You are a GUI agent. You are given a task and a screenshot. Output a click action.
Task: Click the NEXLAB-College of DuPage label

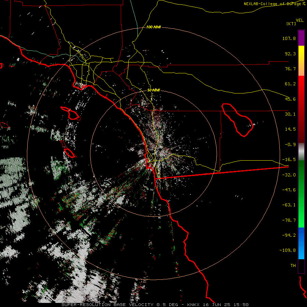274,4
